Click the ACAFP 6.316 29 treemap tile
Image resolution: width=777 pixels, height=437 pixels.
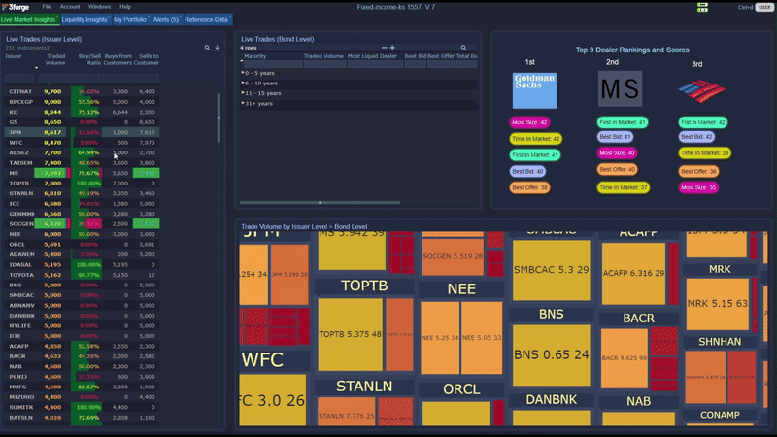633,274
